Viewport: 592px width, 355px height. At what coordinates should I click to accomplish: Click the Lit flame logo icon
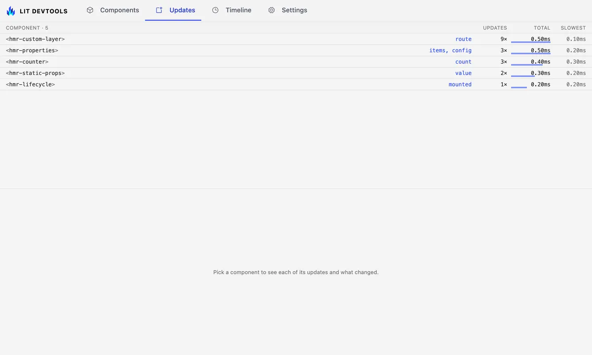click(x=11, y=10)
